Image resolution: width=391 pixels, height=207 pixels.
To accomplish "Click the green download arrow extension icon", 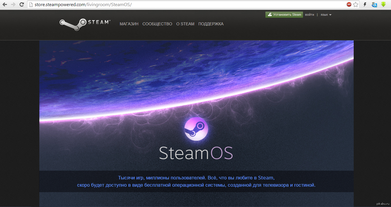I will coord(383,5).
